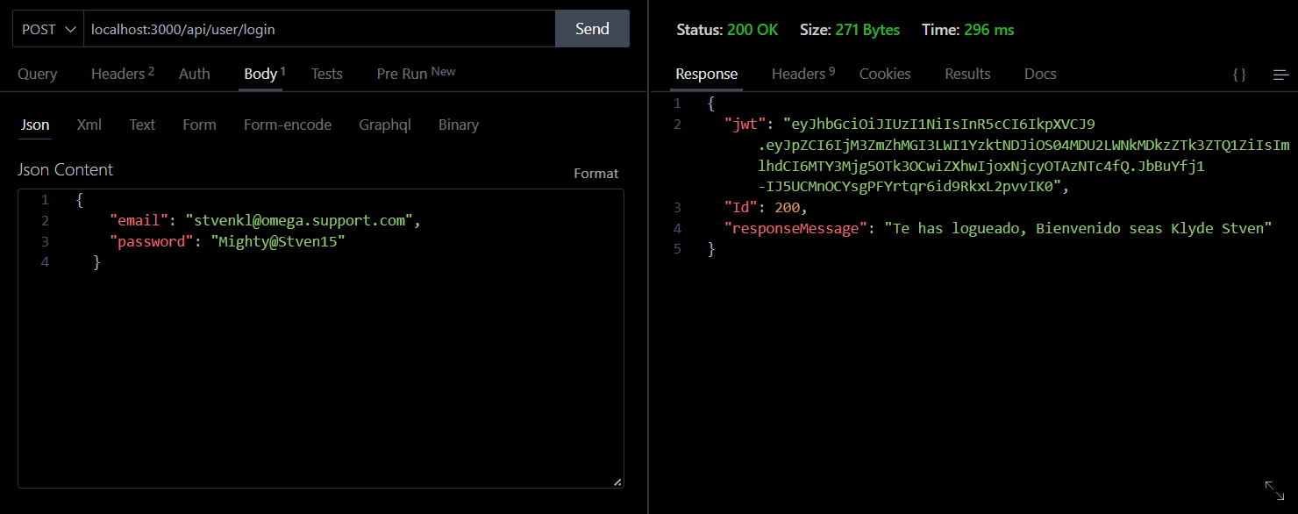Click the "email" key in request body

(139, 221)
